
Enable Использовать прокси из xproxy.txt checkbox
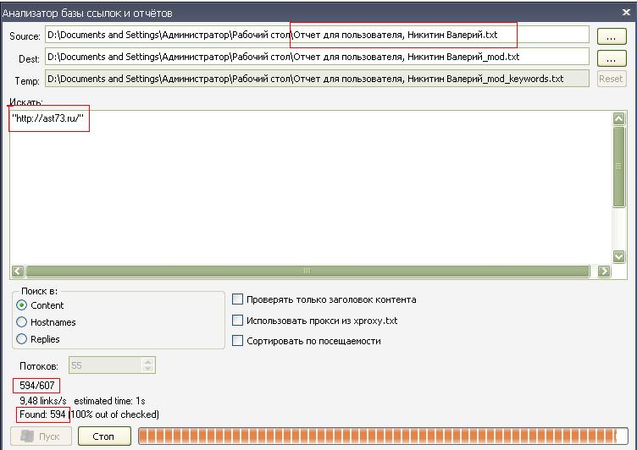click(237, 320)
